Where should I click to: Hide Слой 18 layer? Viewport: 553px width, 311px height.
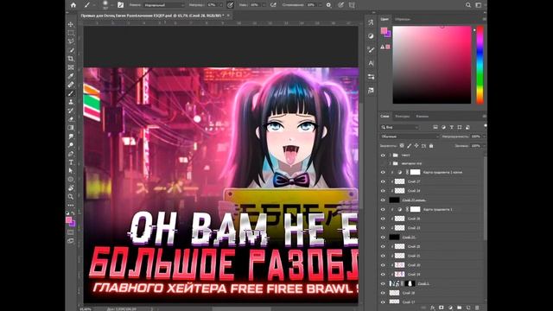pyautogui.click(x=383, y=293)
